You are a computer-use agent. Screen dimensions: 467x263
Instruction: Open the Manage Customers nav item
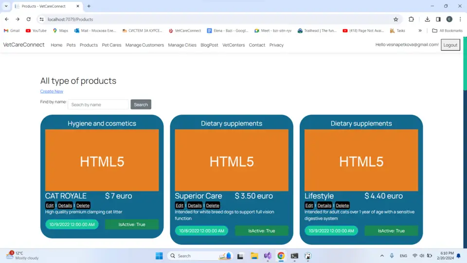point(144,45)
